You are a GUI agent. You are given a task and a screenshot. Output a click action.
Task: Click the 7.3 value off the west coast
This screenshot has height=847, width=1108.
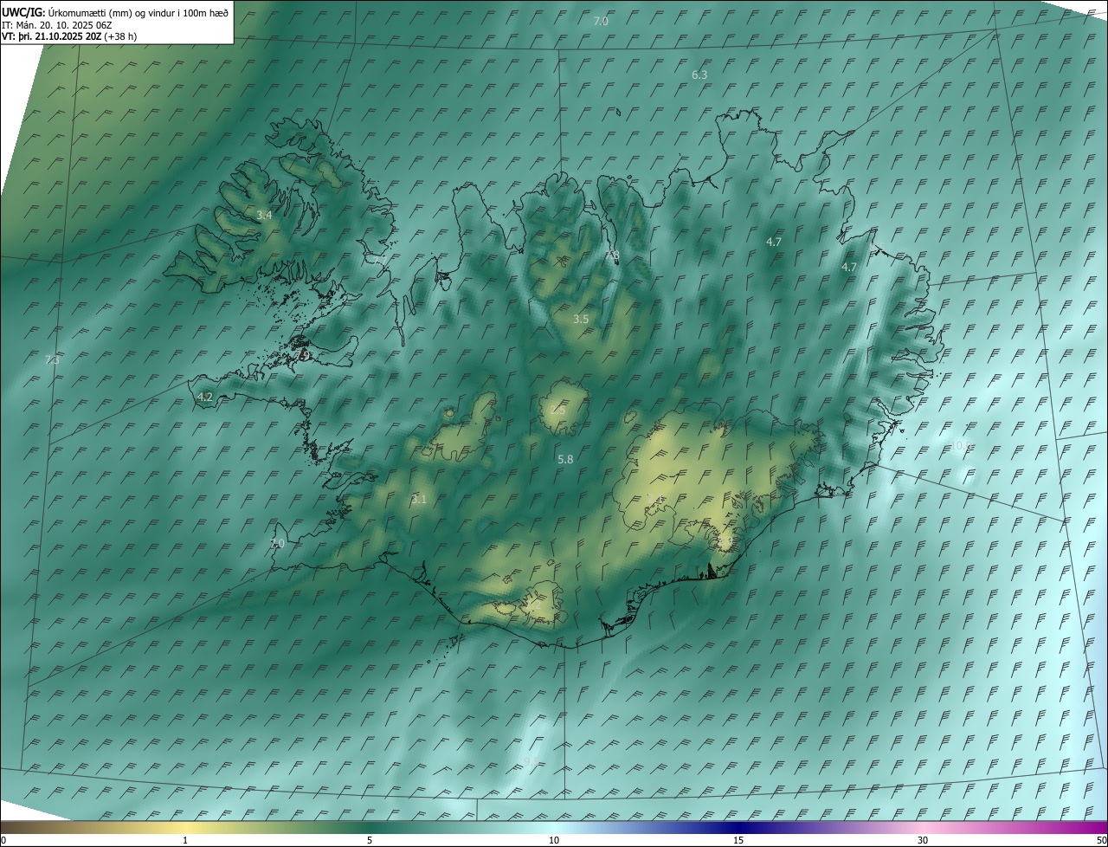pyautogui.click(x=52, y=359)
